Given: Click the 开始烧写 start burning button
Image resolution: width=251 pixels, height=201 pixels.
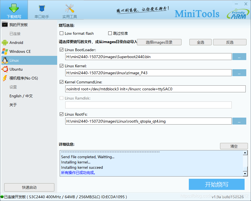Looking at the screenshot, I should pyautogui.click(x=217, y=184).
